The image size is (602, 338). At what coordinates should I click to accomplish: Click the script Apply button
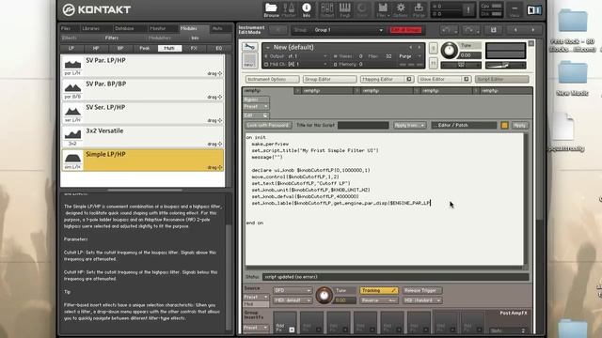tap(519, 125)
